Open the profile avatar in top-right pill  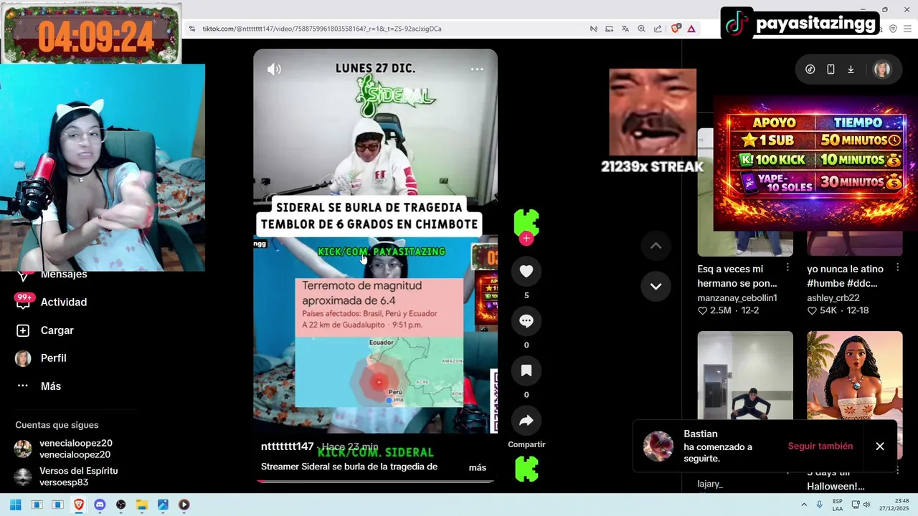[882, 70]
